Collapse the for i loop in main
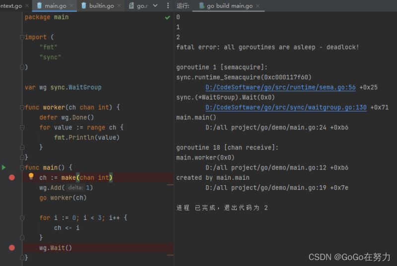This screenshot has height=266, width=397. 22,218
